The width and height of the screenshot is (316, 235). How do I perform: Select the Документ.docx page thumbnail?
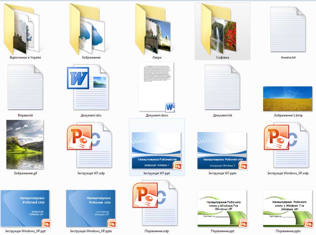(156, 86)
